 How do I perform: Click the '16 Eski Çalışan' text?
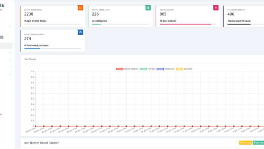click(x=168, y=21)
